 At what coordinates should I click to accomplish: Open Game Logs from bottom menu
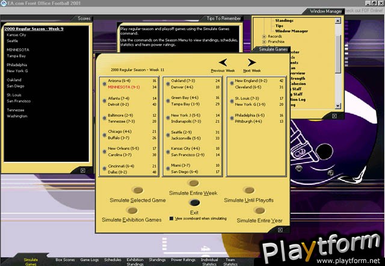point(89,259)
